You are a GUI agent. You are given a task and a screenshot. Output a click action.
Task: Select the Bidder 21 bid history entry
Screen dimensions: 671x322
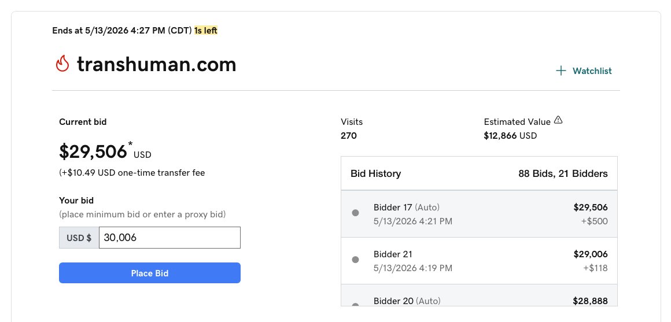coord(479,261)
